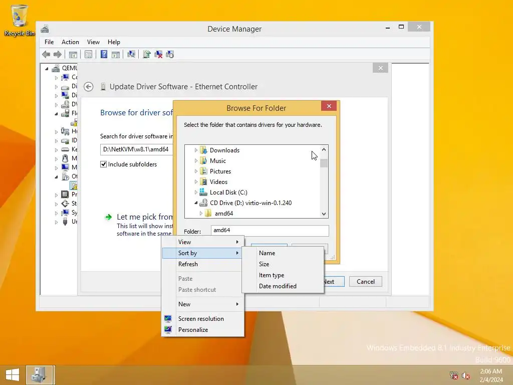Sort by Name in submenu
Image resolution: width=513 pixels, height=385 pixels.
click(x=283, y=253)
